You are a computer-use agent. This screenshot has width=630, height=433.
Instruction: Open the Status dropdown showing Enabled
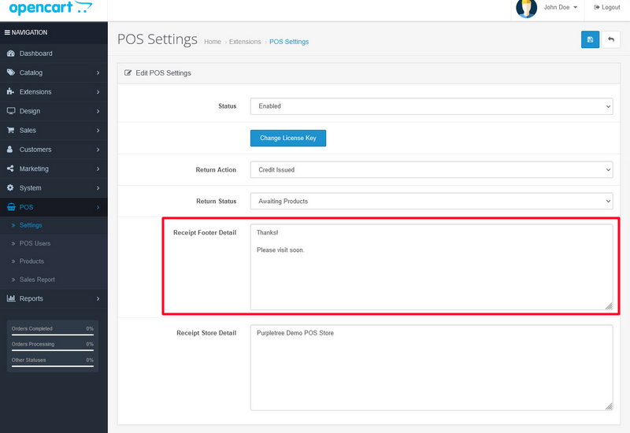pyautogui.click(x=432, y=106)
